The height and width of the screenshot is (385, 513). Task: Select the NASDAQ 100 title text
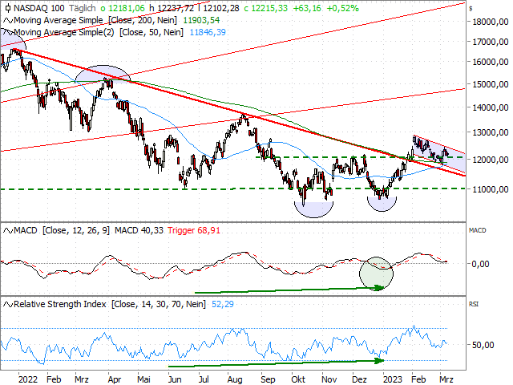point(39,8)
